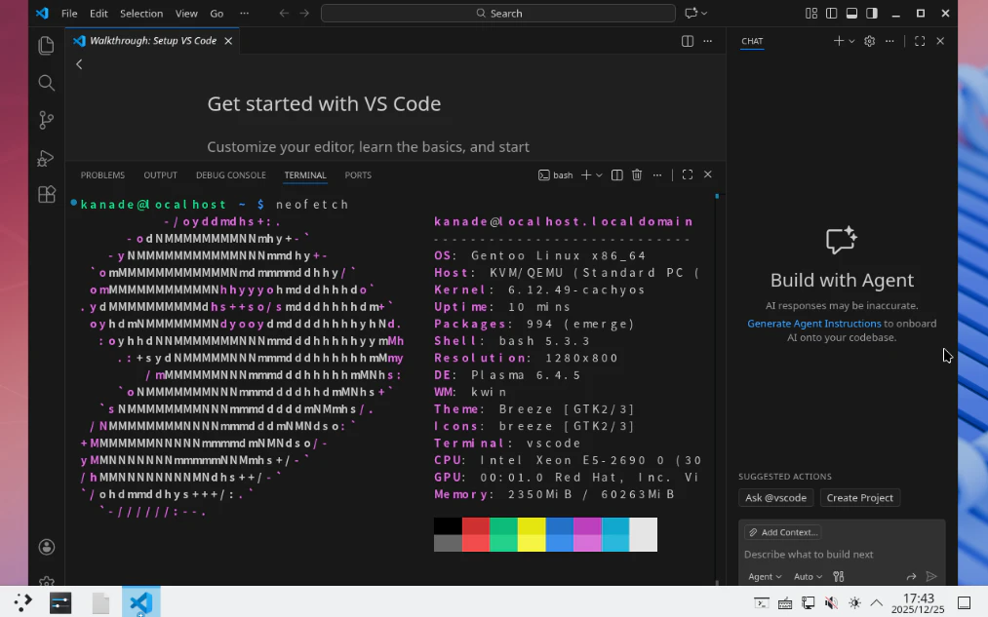The height and width of the screenshot is (617, 988).
Task: Kill the terminal with trash icon
Action: click(637, 175)
